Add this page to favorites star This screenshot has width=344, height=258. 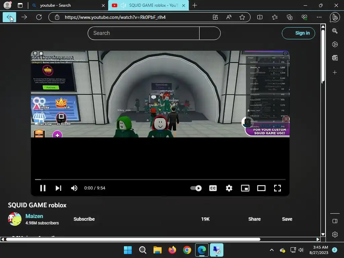242,17
